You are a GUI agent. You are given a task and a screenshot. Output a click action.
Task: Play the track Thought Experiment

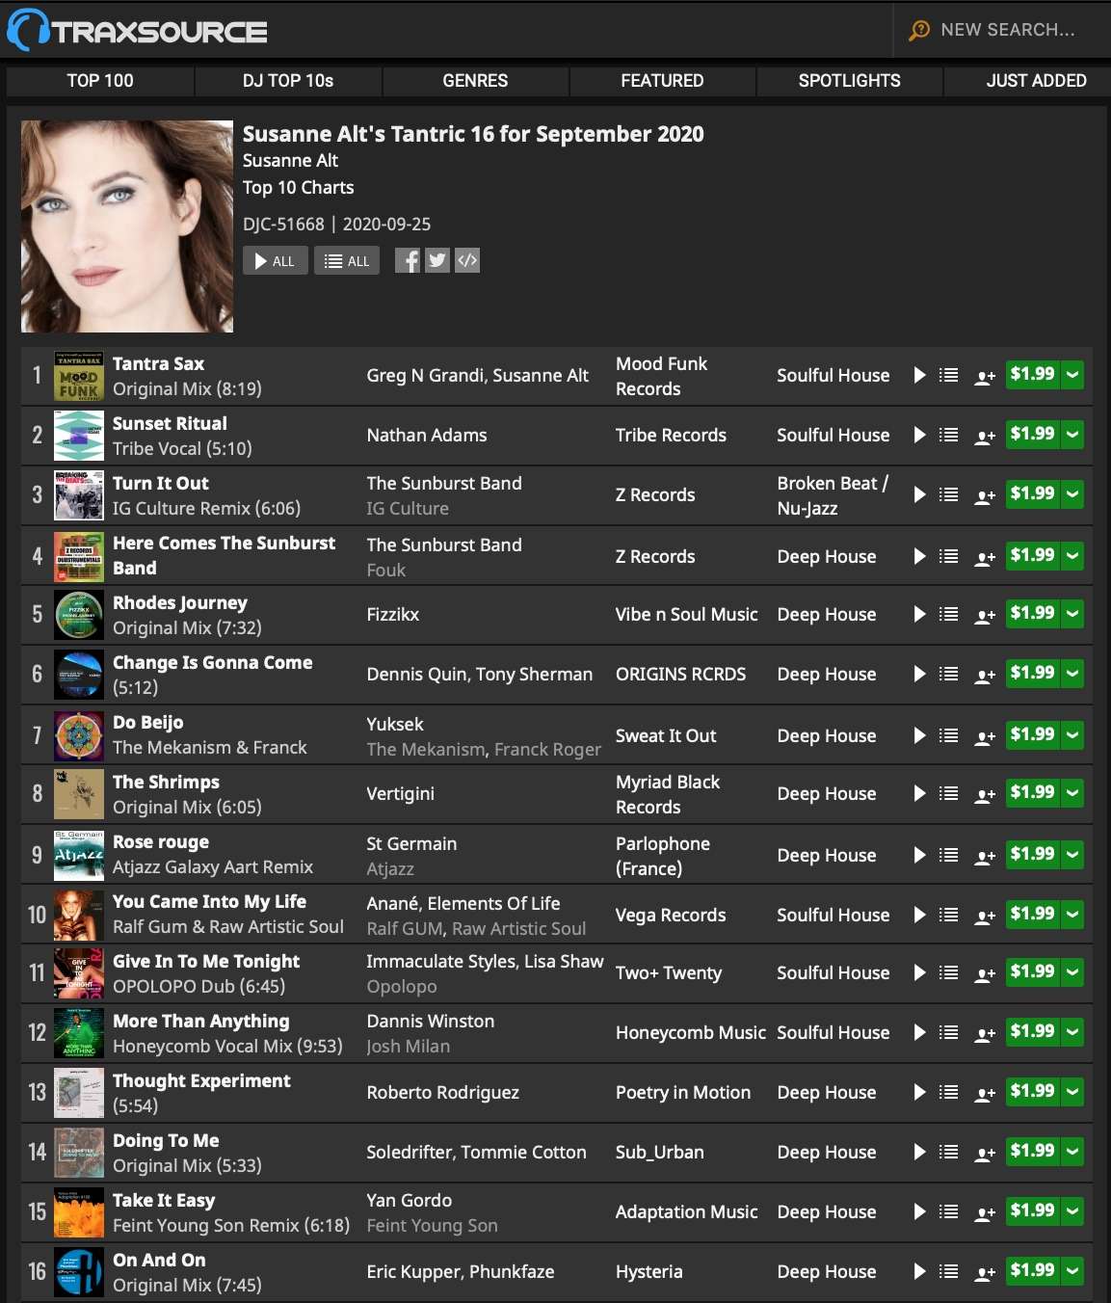point(919,1092)
